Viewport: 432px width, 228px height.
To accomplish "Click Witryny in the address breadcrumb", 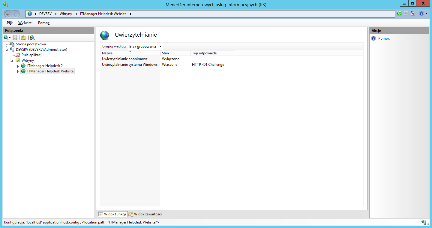I will [x=66, y=14].
